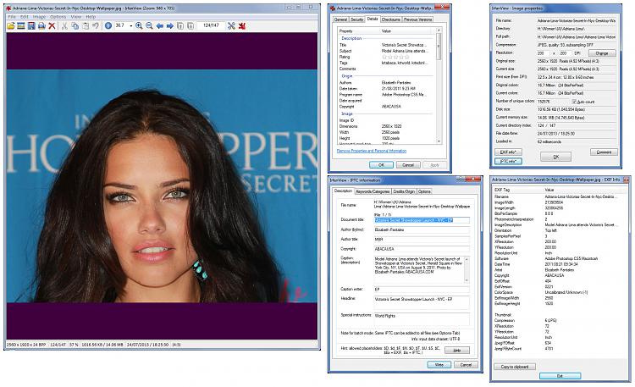Click Cancel in IPTC information dialog

[x=466, y=365]
